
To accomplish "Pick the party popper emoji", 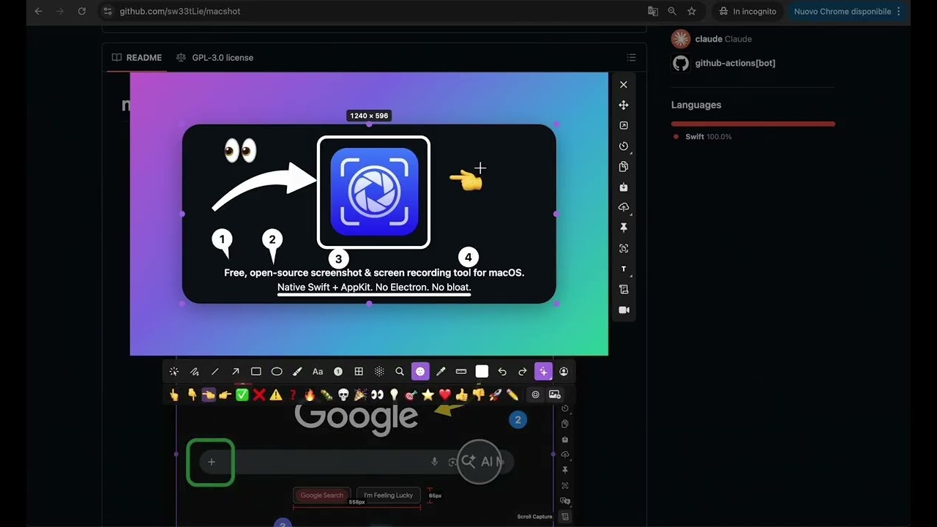I will click(360, 395).
